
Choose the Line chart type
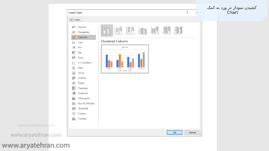80,42
